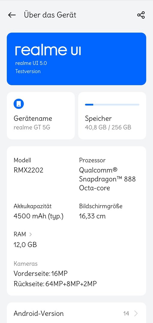Tap the Testversion label
This screenshot has width=153, height=323.
[x=28, y=71]
